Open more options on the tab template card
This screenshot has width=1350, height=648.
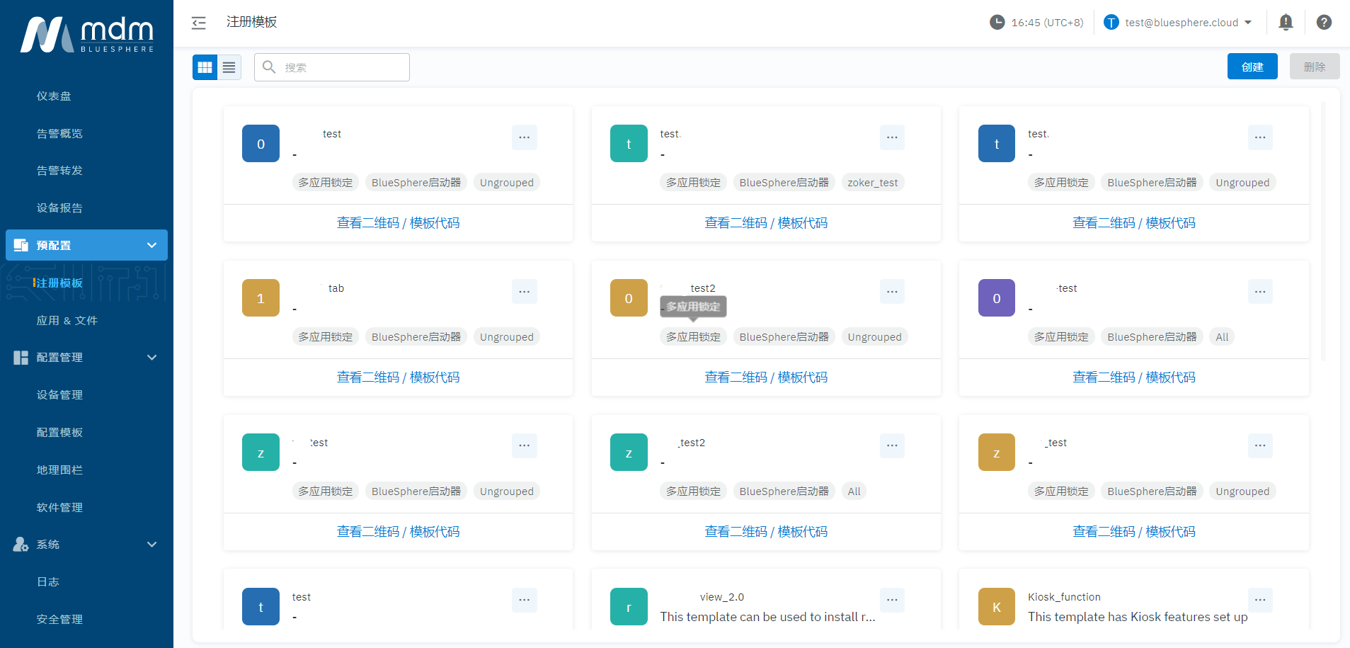(524, 291)
